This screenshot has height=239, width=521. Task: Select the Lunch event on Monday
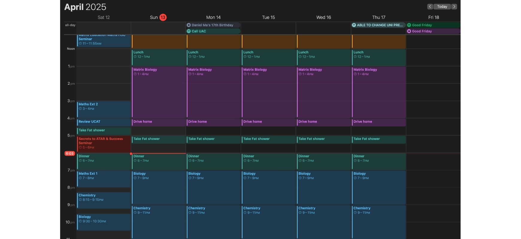coord(213,57)
